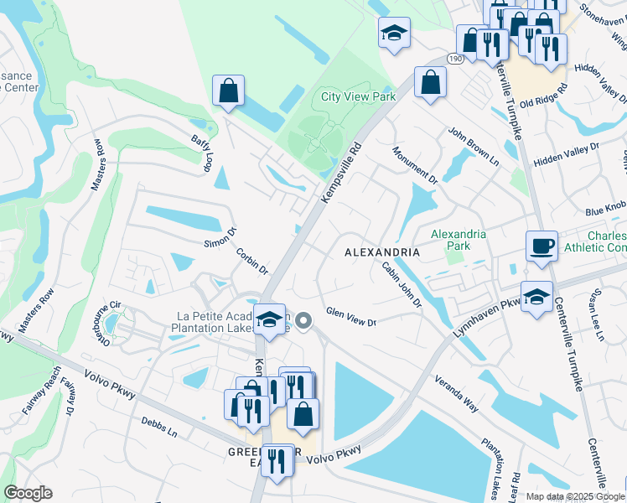Select the restaurant marker on Volvo Pkwy at Greenbrier East
Image resolution: width=627 pixels, height=503 pixels.
click(278, 462)
